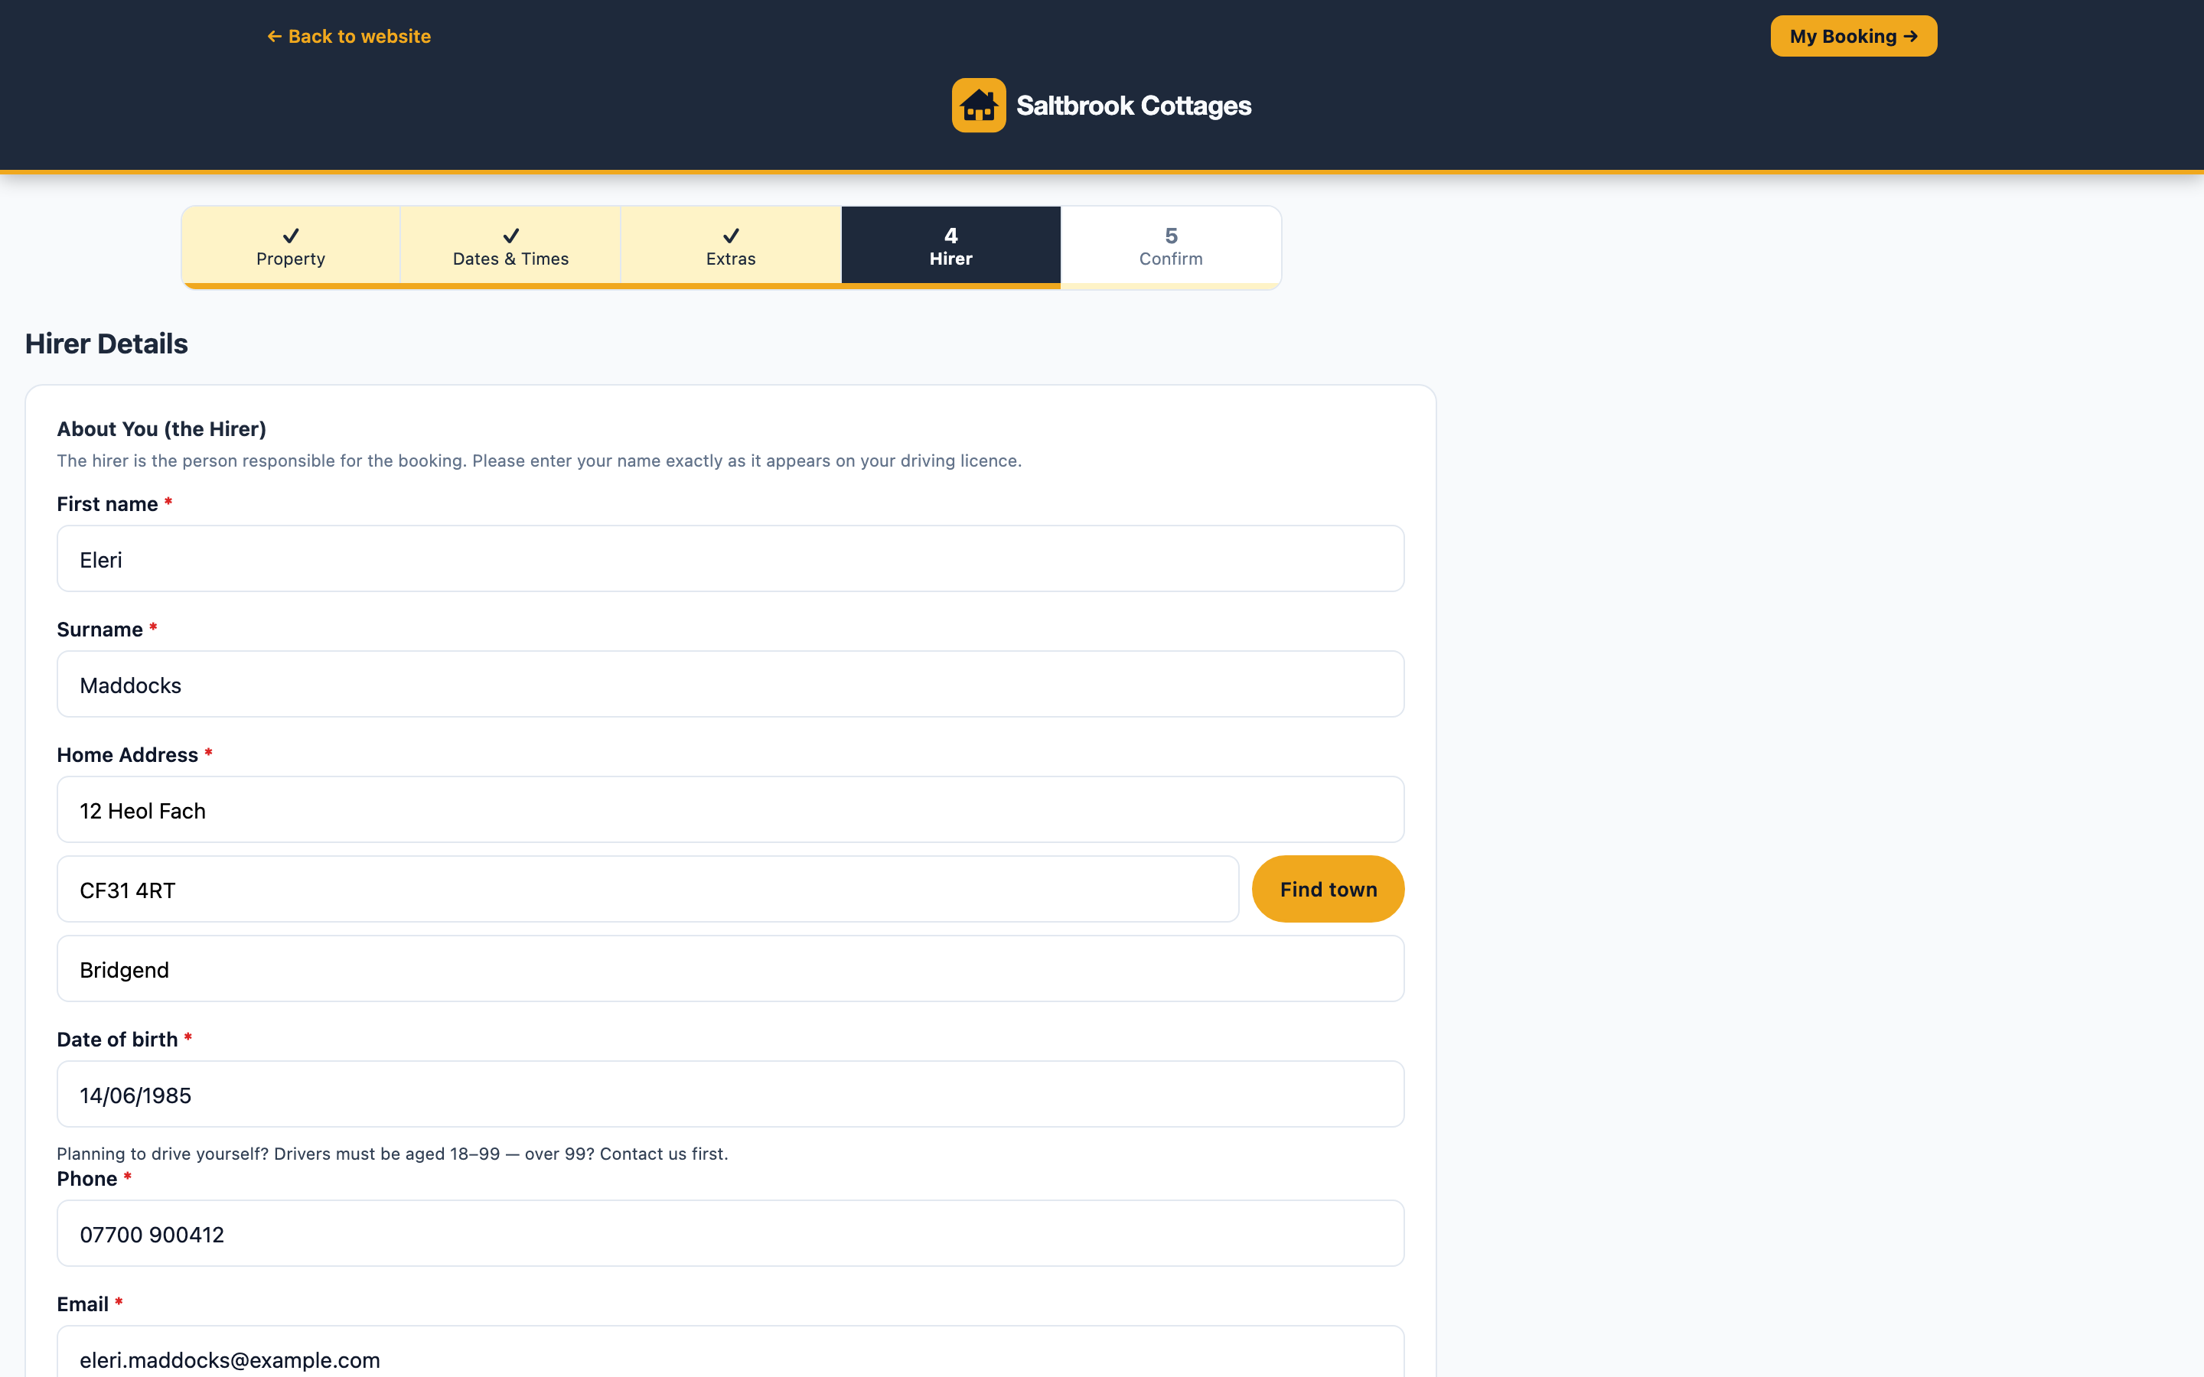This screenshot has width=2204, height=1377.
Task: Focus the Phone number field
Action: [730, 1233]
